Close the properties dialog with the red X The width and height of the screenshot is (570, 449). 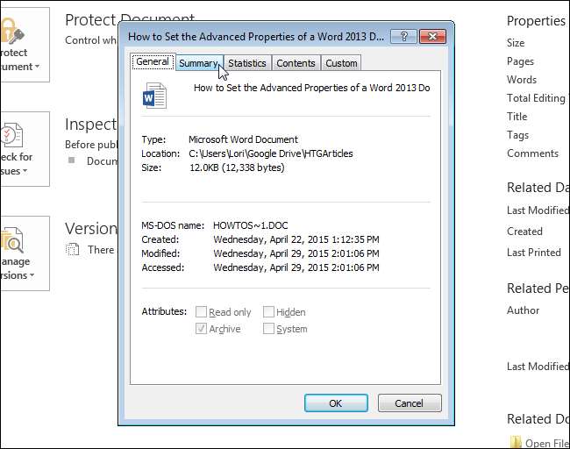[x=433, y=36]
